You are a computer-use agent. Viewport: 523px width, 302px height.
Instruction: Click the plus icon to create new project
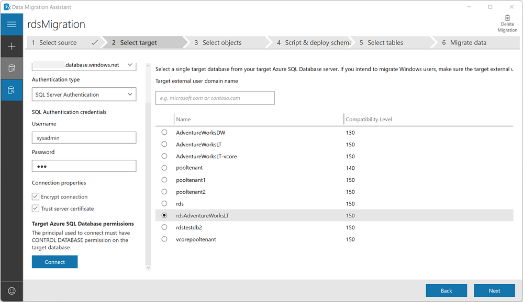tap(12, 47)
